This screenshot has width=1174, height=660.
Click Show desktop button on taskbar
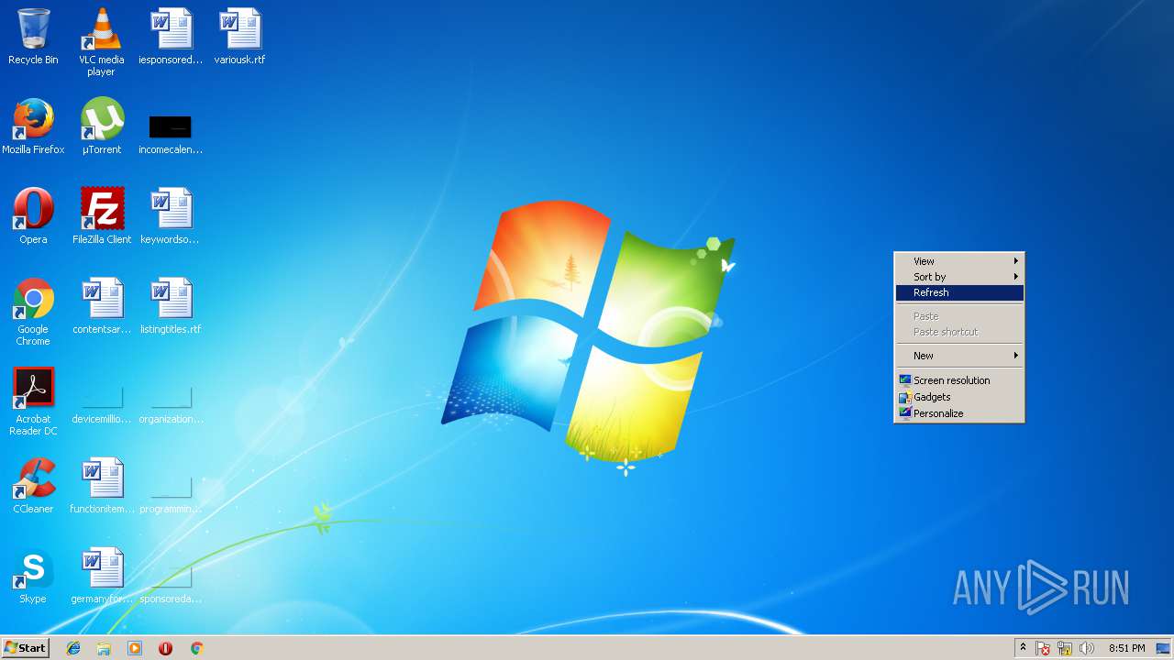(x=1163, y=648)
